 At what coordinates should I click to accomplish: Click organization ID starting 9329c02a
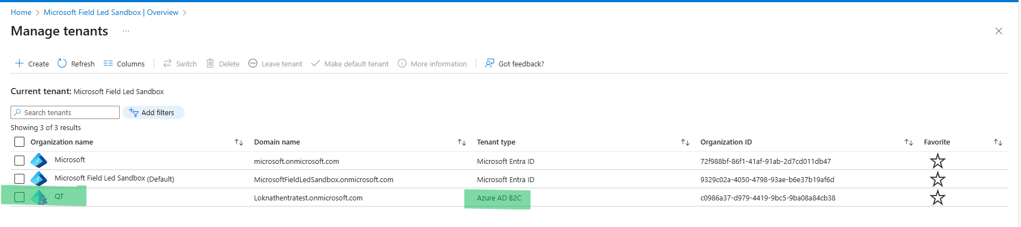tap(768, 180)
